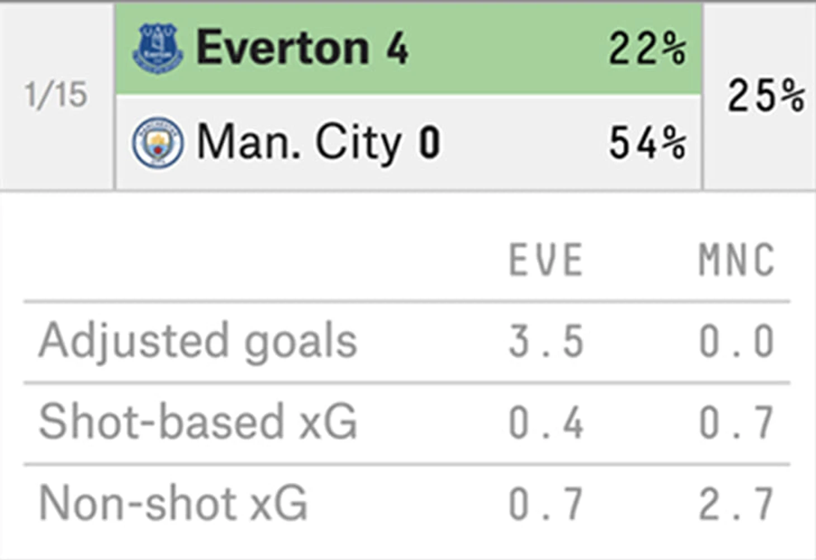Click the 1/15 match date
816x560 pixels.
(x=56, y=94)
